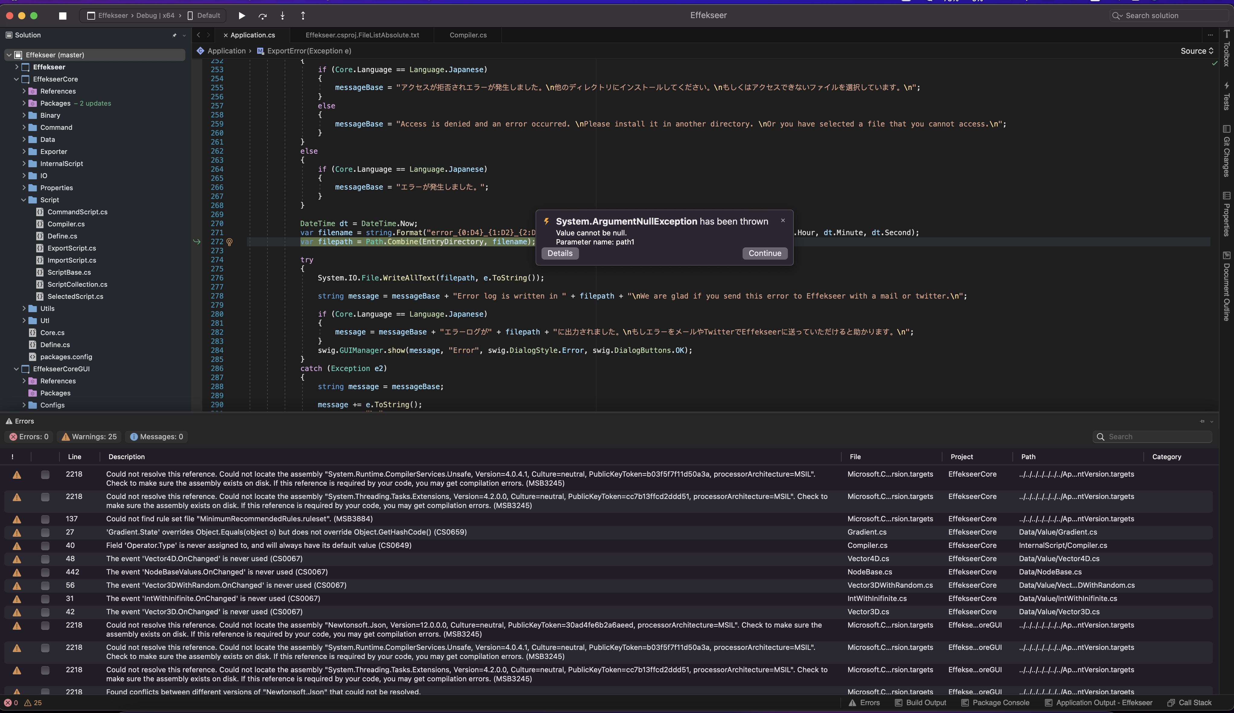Click Details in the exception dialog

[560, 253]
